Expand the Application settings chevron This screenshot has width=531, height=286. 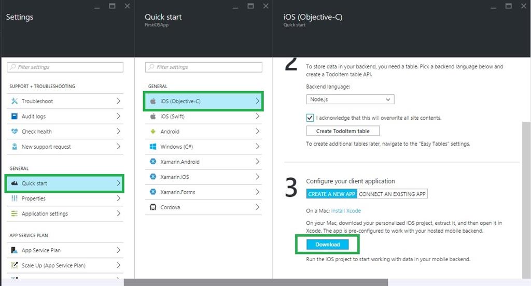[118, 213]
